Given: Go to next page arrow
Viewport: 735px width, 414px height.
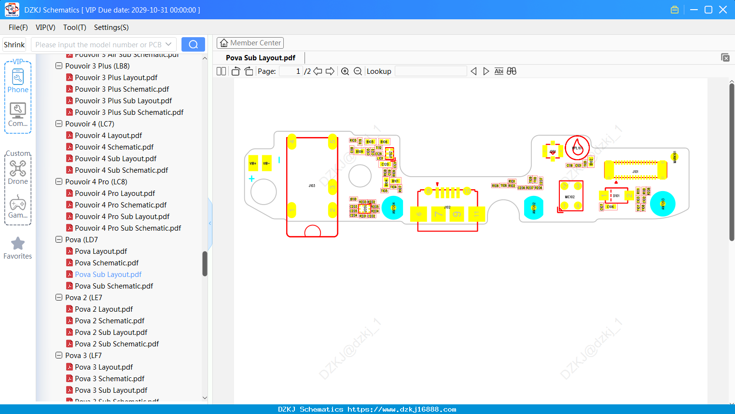Looking at the screenshot, I should tap(330, 71).
